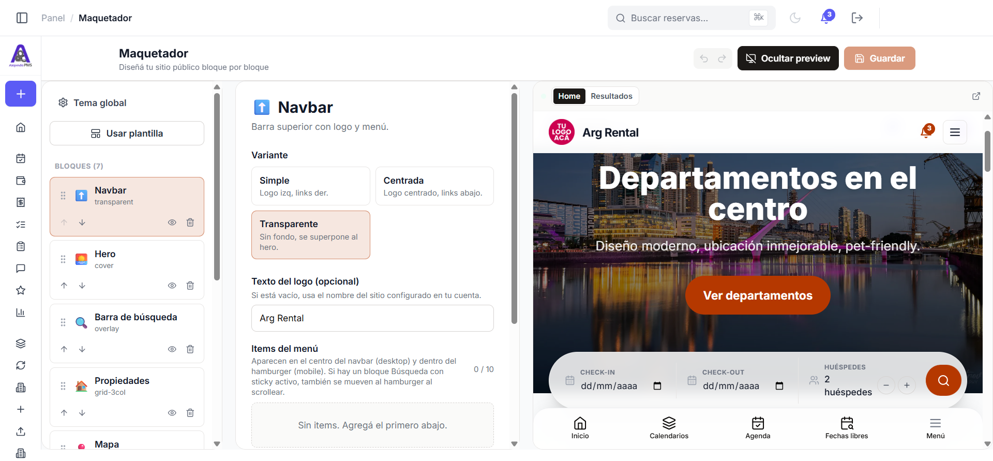Toggle the sidebar panel icon
Viewport: 993px width, 461px height.
click(x=22, y=18)
